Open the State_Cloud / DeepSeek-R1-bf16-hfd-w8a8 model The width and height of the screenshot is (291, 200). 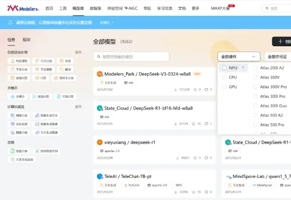[149, 108]
